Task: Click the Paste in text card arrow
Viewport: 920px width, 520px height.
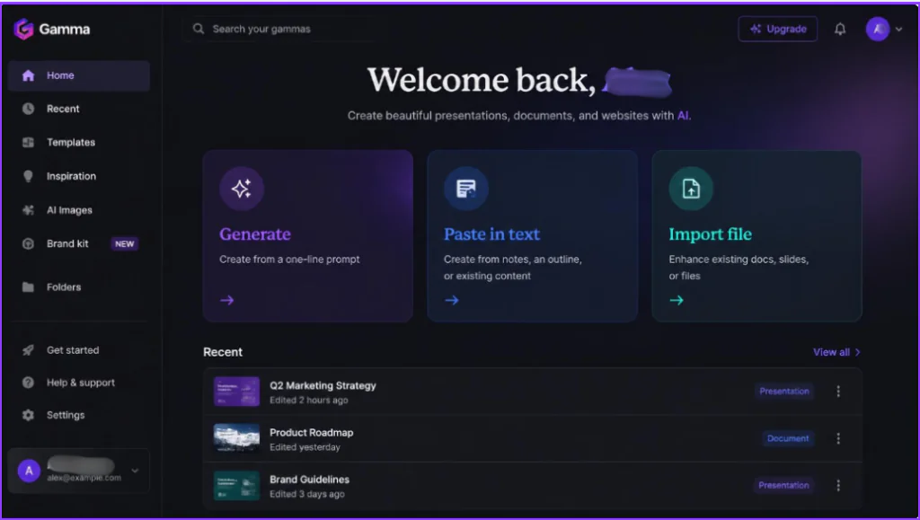Action: click(452, 300)
